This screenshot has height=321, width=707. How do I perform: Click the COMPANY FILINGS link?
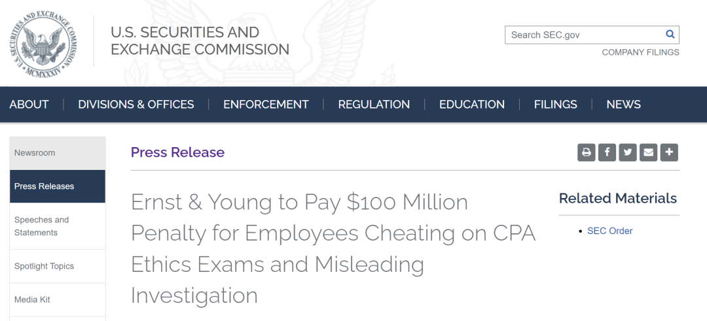[x=640, y=52]
